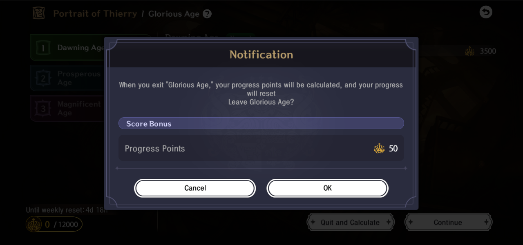The height and width of the screenshot is (245, 523).
Task: Click the 0 / 12000 weekly points counter
Action: point(61,224)
